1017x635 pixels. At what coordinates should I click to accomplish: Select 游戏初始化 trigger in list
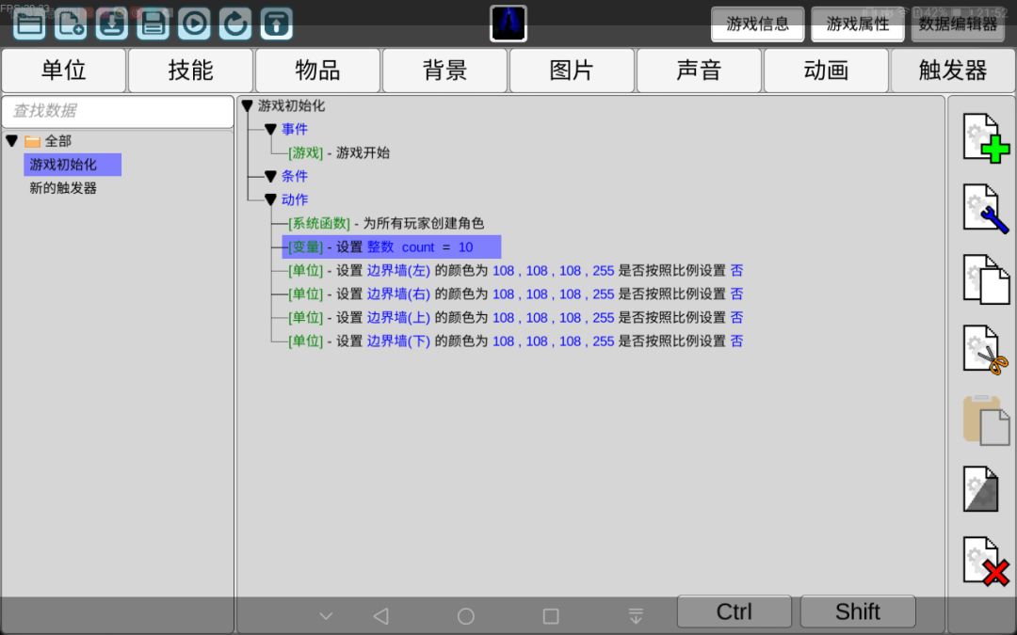(72, 165)
